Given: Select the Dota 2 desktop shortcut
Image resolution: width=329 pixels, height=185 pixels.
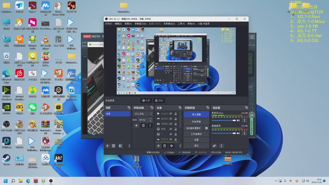Looking at the screenshot, I should tap(32, 7).
